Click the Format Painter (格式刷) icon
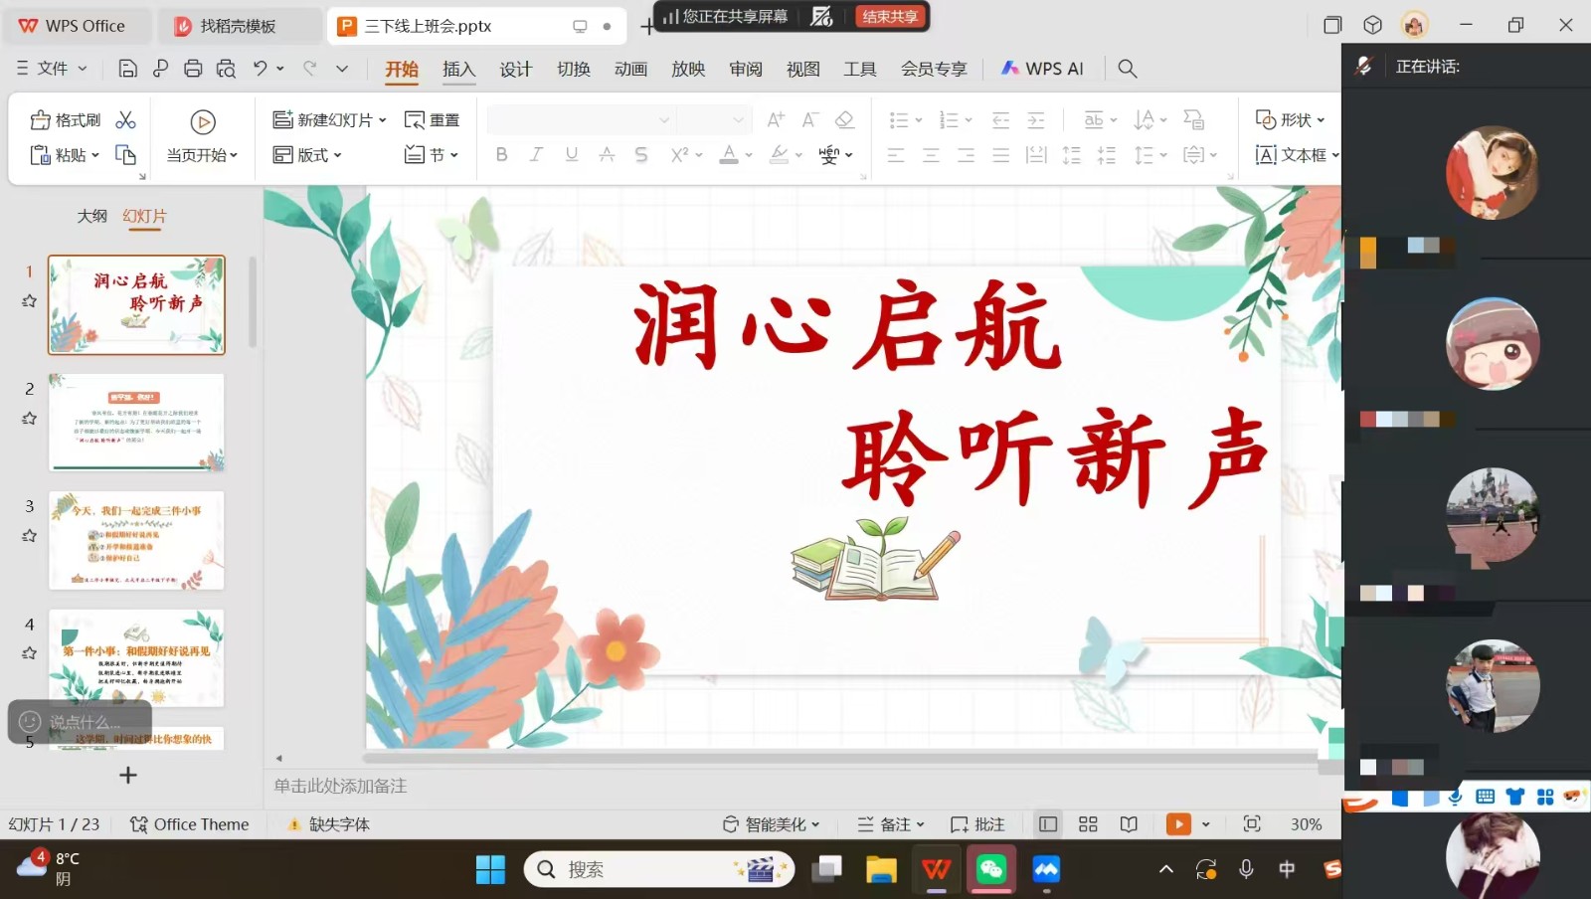Screen dimensions: 1591x899 click(x=41, y=120)
